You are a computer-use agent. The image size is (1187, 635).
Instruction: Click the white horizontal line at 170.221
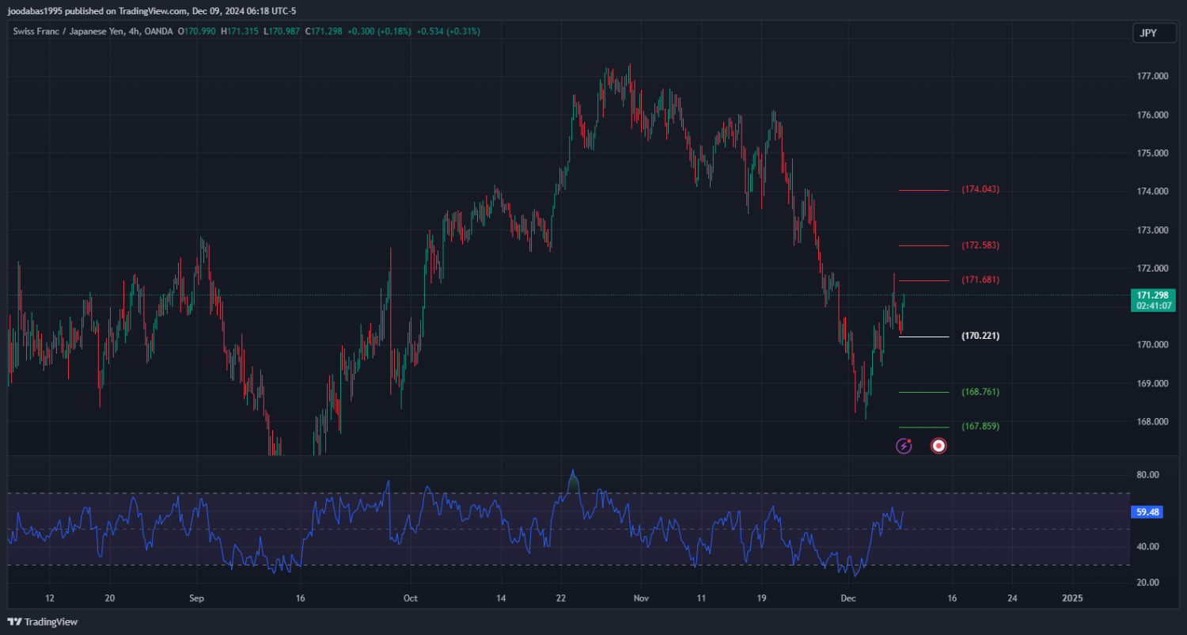[x=924, y=337]
